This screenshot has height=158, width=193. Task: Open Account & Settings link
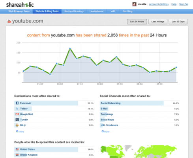pos(159,4)
